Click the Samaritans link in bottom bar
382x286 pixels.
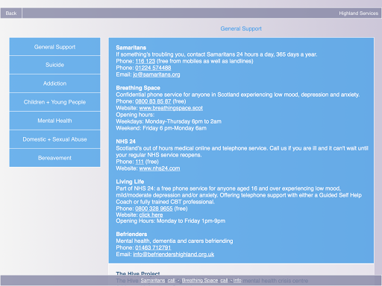pyautogui.click(x=153, y=280)
